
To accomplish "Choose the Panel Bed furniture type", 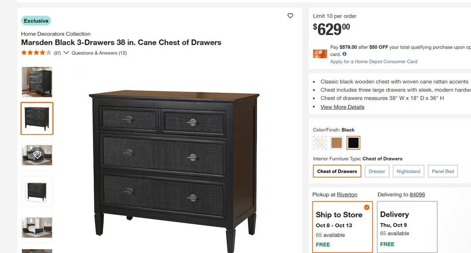I will (443, 171).
